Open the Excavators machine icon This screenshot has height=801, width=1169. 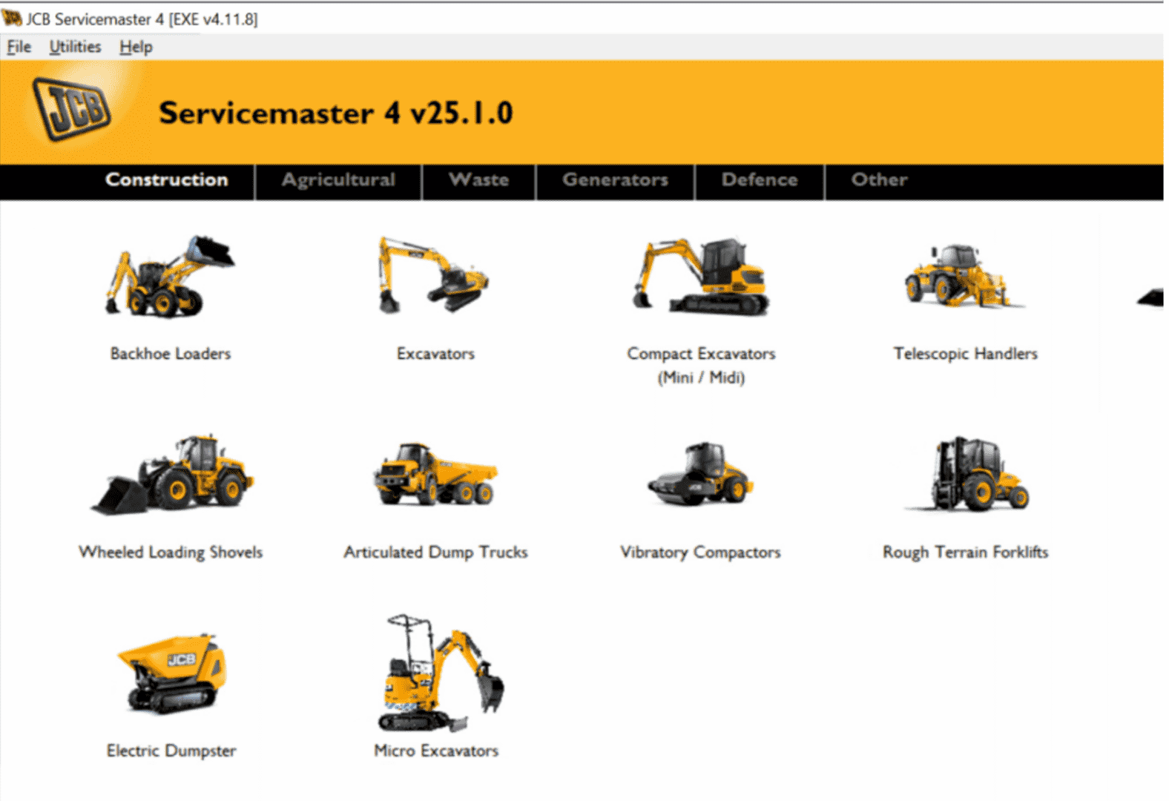(434, 275)
